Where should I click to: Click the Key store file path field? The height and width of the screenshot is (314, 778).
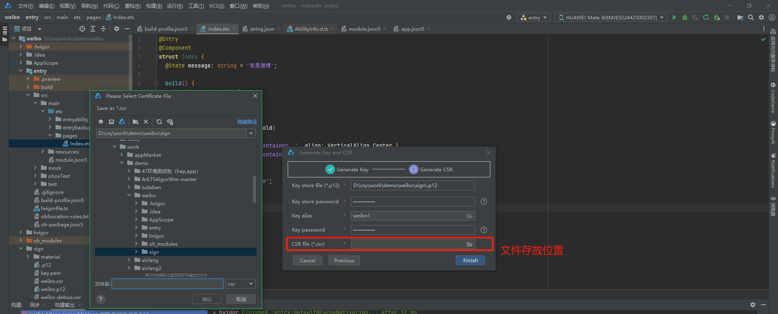413,185
